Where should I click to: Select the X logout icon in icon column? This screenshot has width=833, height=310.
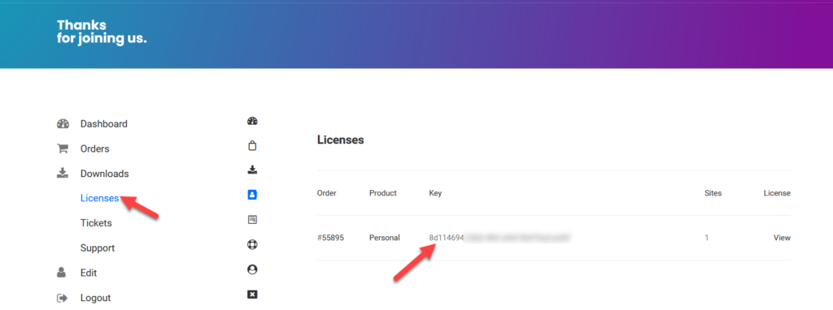[252, 294]
